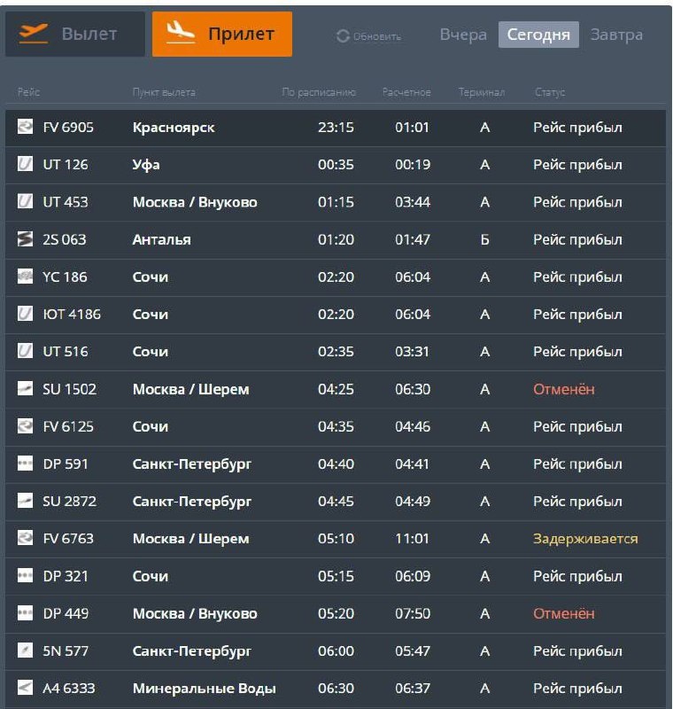
Task: Click the Задерживается status of FV 6763
Action: coord(585,539)
